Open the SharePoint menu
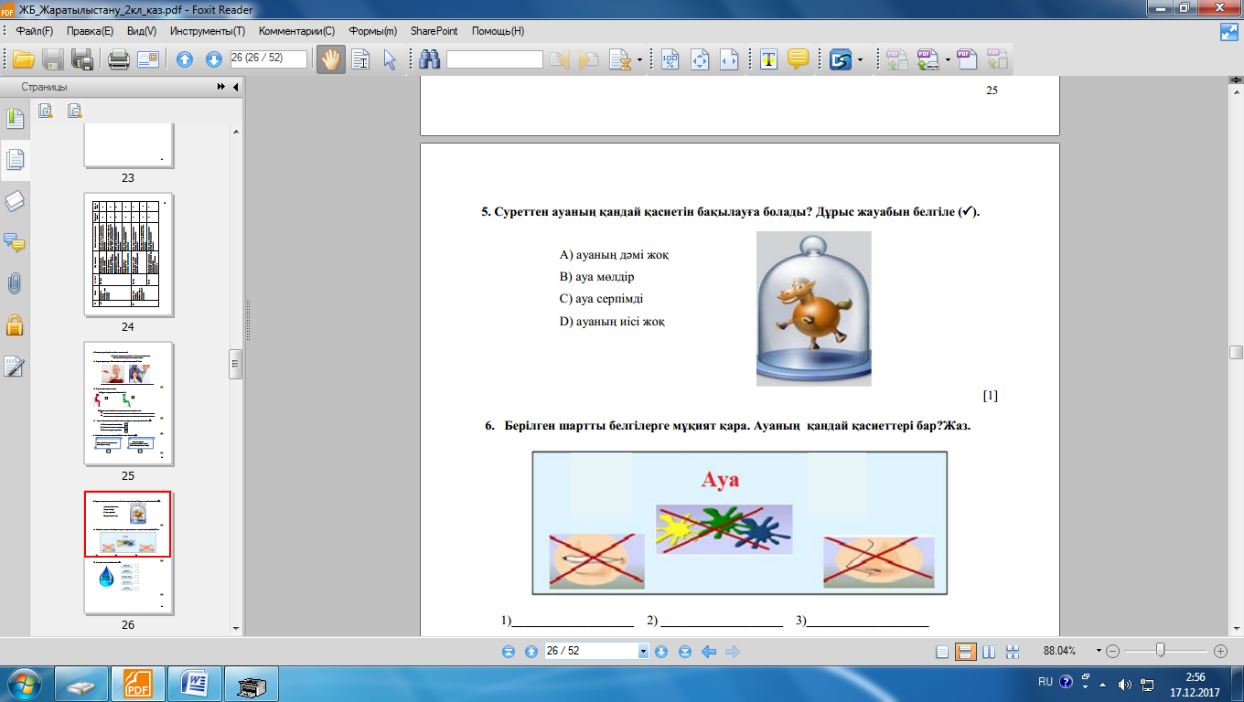Viewport: 1244px width, 702px height. (x=434, y=31)
